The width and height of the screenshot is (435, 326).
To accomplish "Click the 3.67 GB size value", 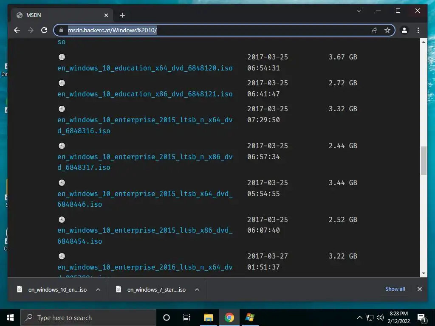I will [x=343, y=57].
